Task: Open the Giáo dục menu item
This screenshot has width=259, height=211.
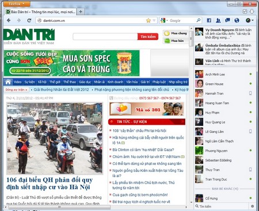Action: [85, 82]
